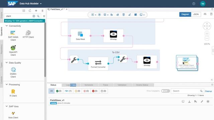Collapse the Connectivity category
This screenshot has height=120, width=214.
coord(7,26)
